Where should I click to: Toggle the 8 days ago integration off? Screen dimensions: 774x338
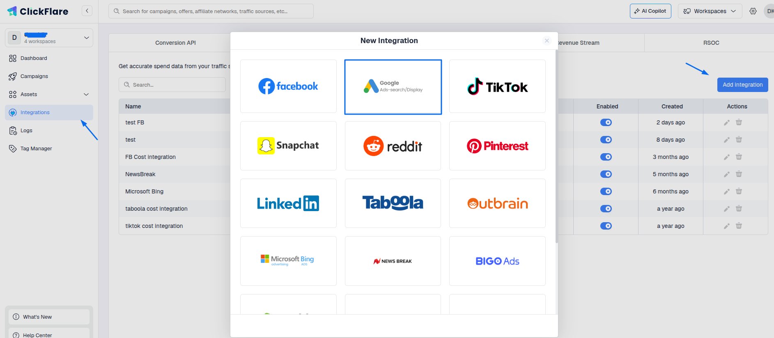[606, 140]
